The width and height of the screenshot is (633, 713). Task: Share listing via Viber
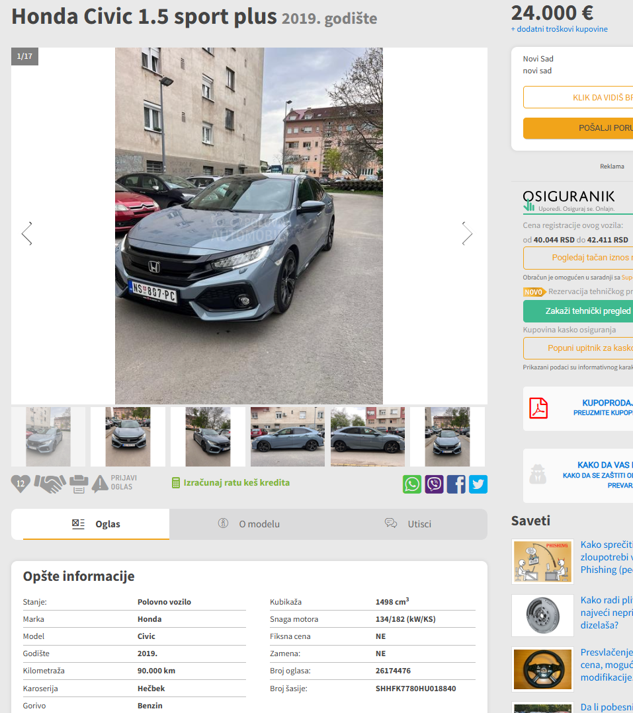434,484
